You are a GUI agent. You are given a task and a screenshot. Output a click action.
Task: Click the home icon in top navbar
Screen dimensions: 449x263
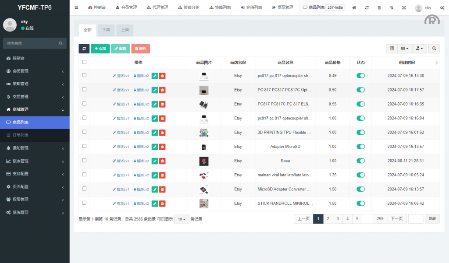click(354, 8)
